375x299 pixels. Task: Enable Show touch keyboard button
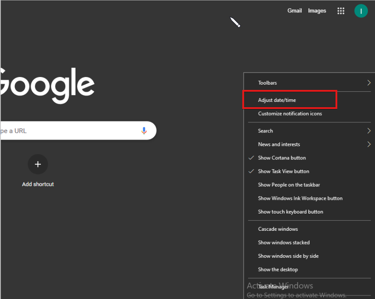(309, 212)
